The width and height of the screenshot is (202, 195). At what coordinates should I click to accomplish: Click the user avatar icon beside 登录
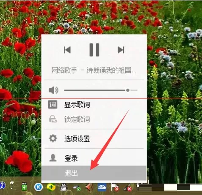coord(53,158)
